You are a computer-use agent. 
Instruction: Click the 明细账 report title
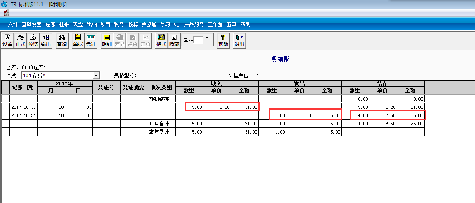click(x=281, y=59)
